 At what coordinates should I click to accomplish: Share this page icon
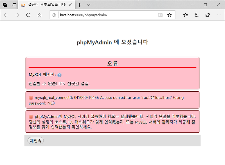click(x=208, y=15)
